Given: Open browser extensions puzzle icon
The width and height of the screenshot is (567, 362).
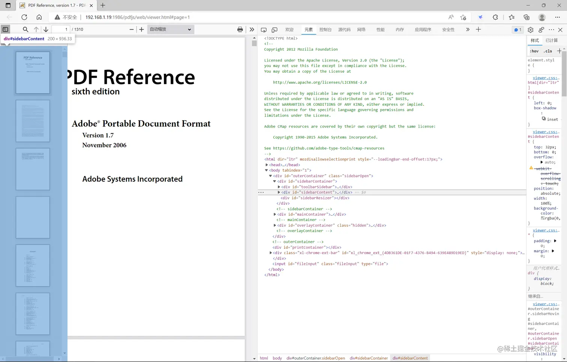Looking at the screenshot, I should point(495,17).
